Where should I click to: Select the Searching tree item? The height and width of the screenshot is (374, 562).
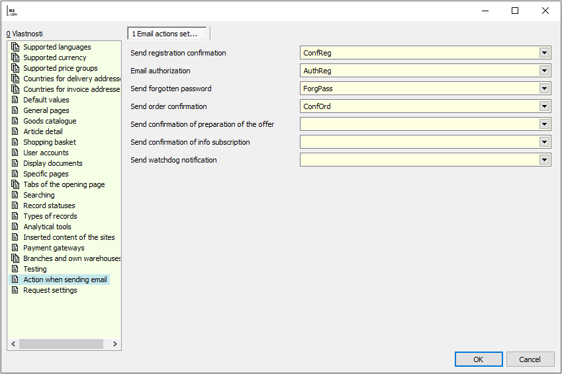(39, 195)
